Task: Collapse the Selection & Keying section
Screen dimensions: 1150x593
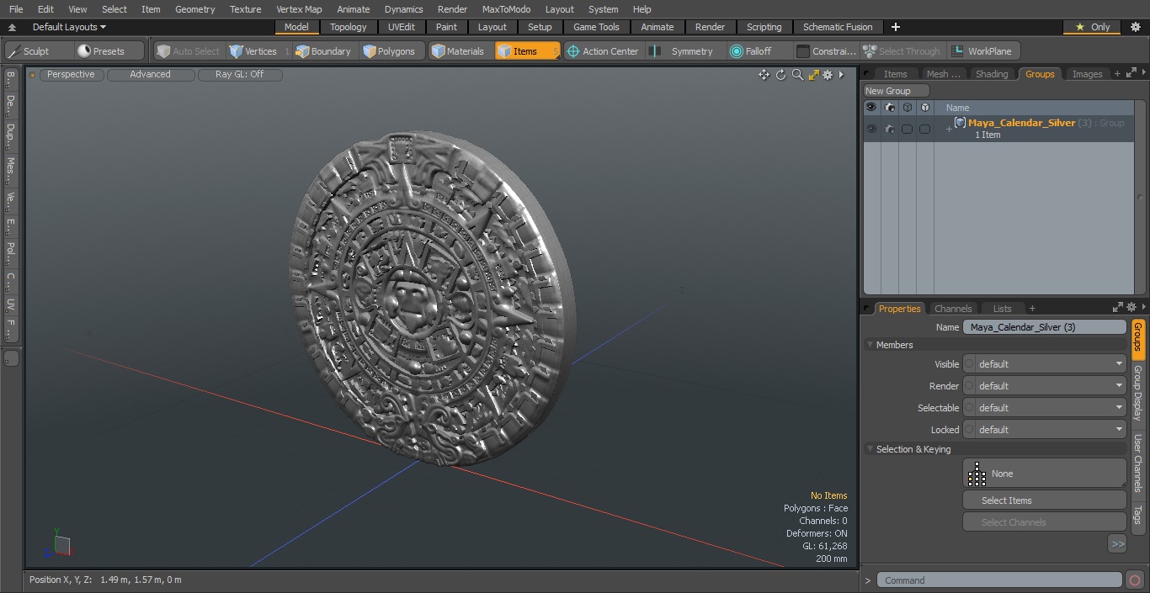Action: 870,449
